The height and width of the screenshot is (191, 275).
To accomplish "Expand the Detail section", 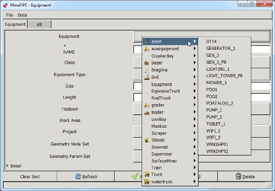I will (7, 166).
